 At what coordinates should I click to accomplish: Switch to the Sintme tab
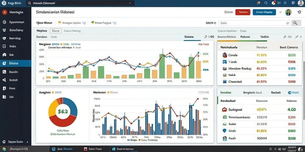[x=189, y=37]
